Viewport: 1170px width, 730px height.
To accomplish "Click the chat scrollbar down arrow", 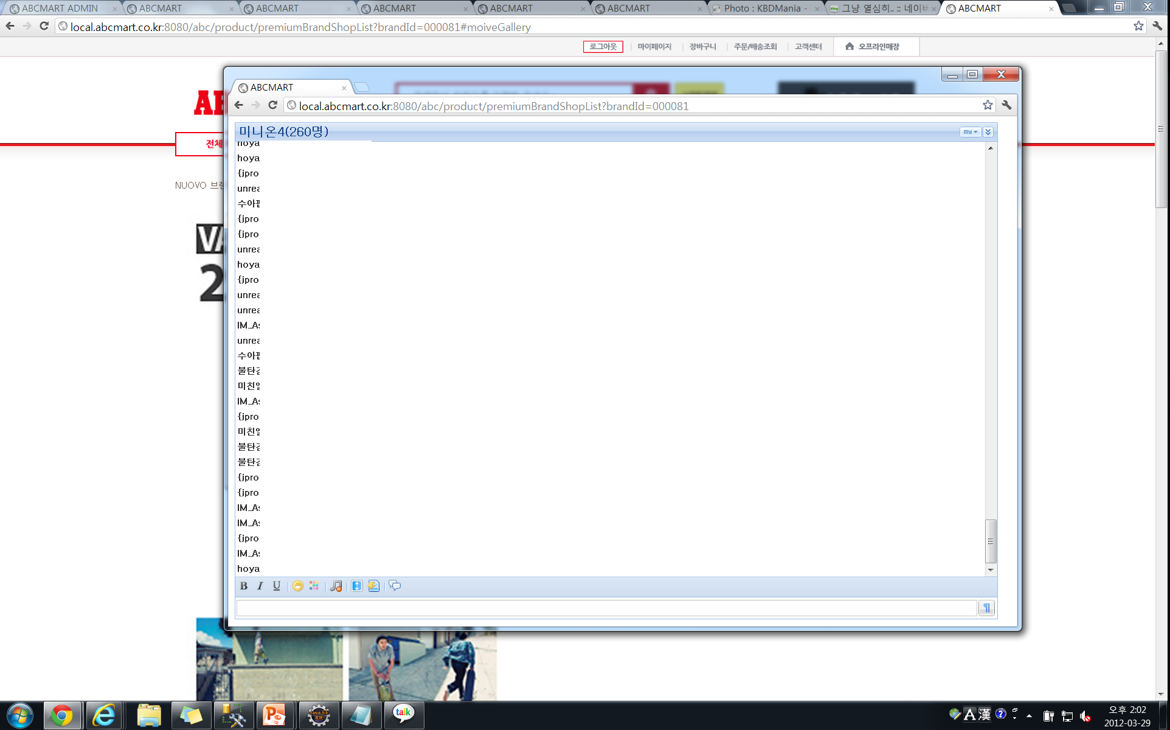I will 991,570.
